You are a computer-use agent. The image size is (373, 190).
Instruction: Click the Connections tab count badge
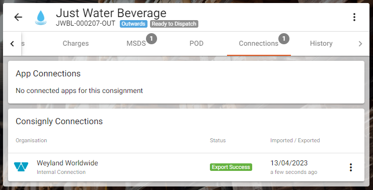click(x=284, y=39)
